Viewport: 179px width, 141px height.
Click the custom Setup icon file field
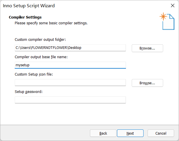(x=70, y=83)
